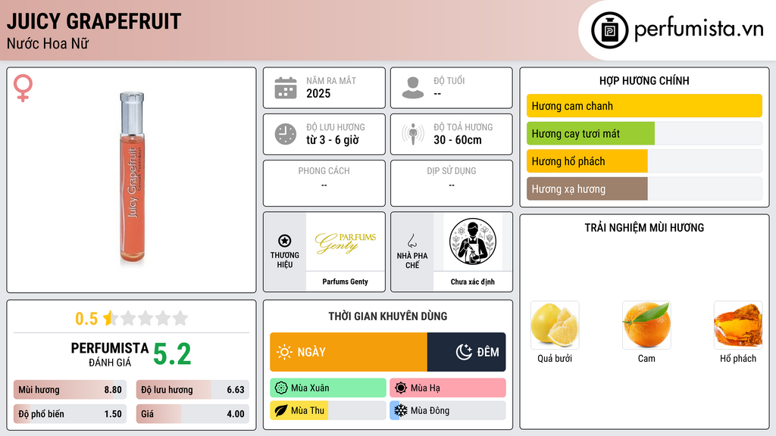Click the launch year value 2025
This screenshot has width=776, height=436.
point(318,93)
